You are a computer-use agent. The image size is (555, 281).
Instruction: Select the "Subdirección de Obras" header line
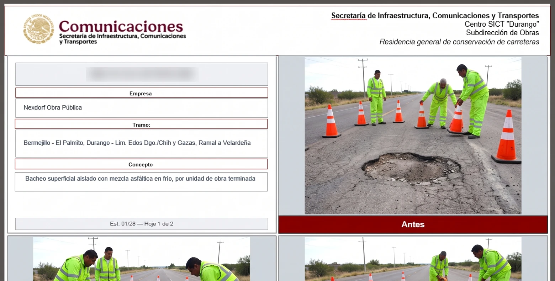point(502,33)
